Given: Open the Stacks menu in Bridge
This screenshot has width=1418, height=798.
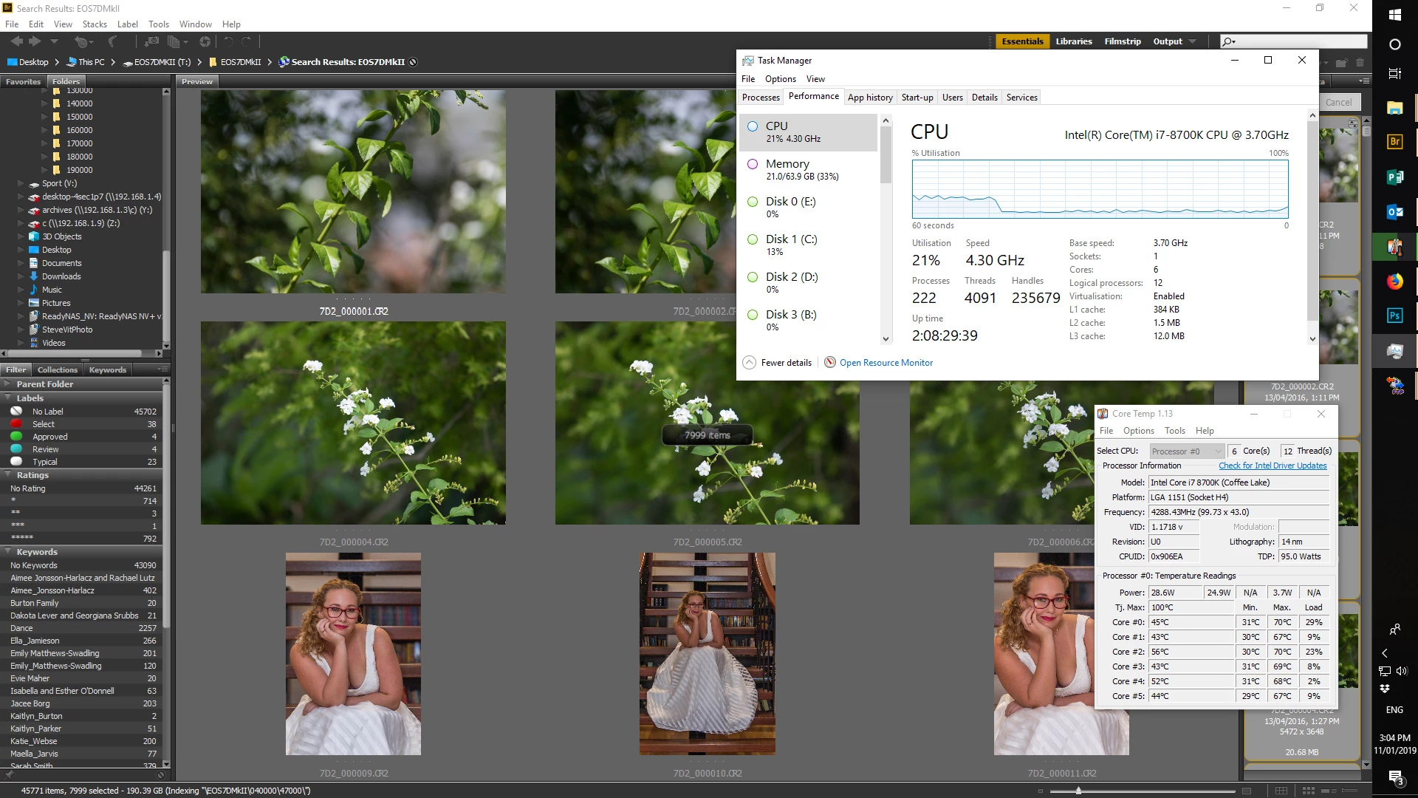Looking at the screenshot, I should tap(94, 24).
